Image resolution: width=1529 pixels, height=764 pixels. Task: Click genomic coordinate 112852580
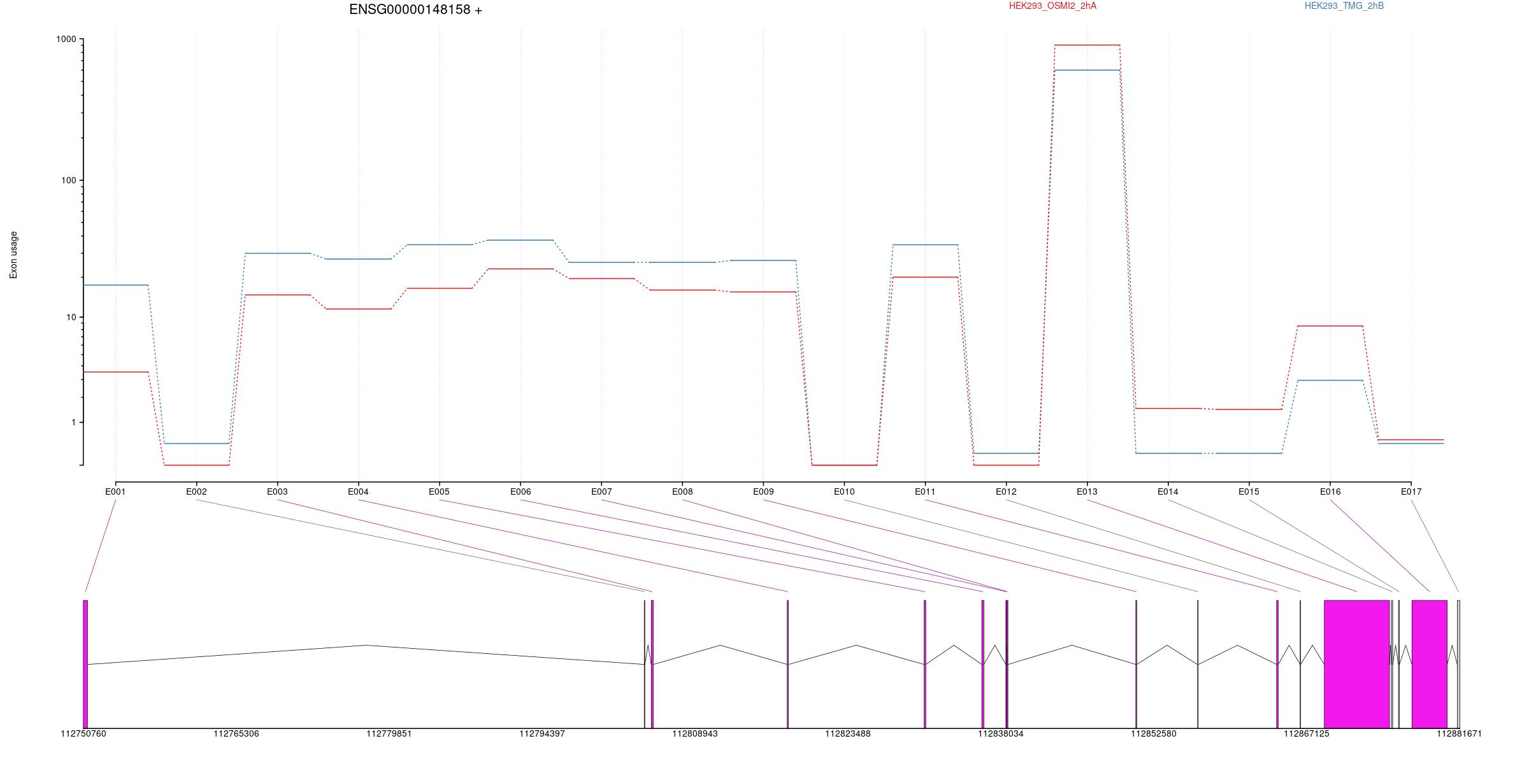click(1154, 733)
